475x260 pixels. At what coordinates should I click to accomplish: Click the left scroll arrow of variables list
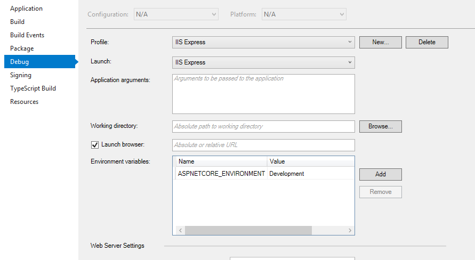coord(180,230)
